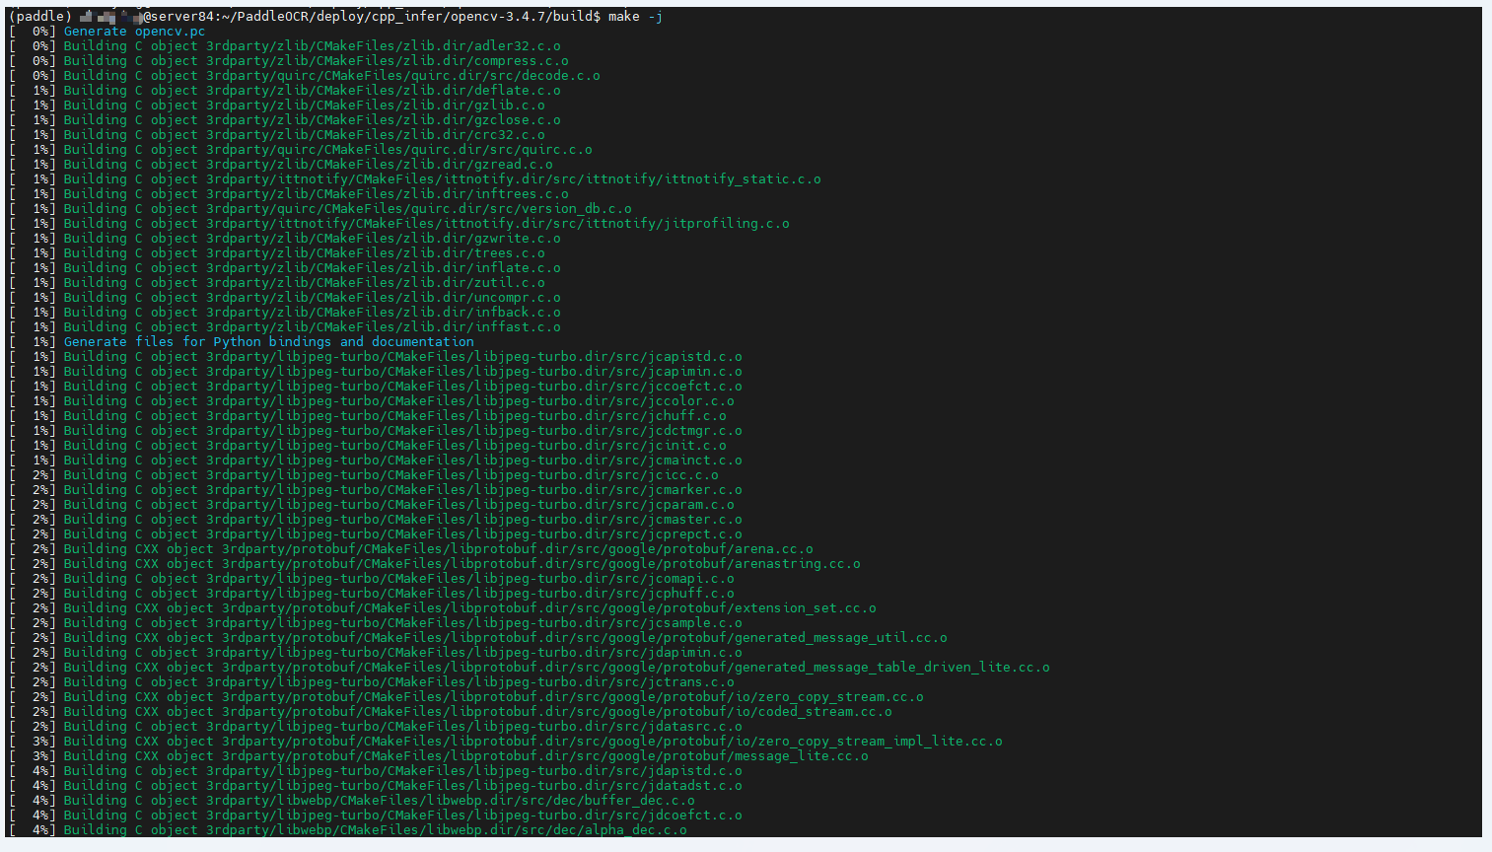Image resolution: width=1492 pixels, height=852 pixels.
Task: Select the jcprepct.c.o build line
Action: click(x=376, y=534)
